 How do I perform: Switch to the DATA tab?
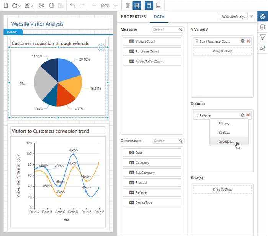click(159, 16)
